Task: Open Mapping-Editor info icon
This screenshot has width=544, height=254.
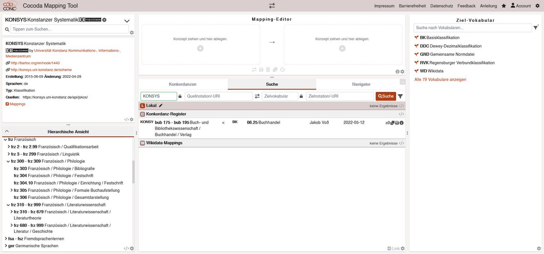Action: (x=398, y=72)
